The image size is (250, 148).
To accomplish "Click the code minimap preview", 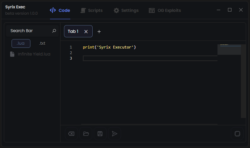I will point(229,50).
